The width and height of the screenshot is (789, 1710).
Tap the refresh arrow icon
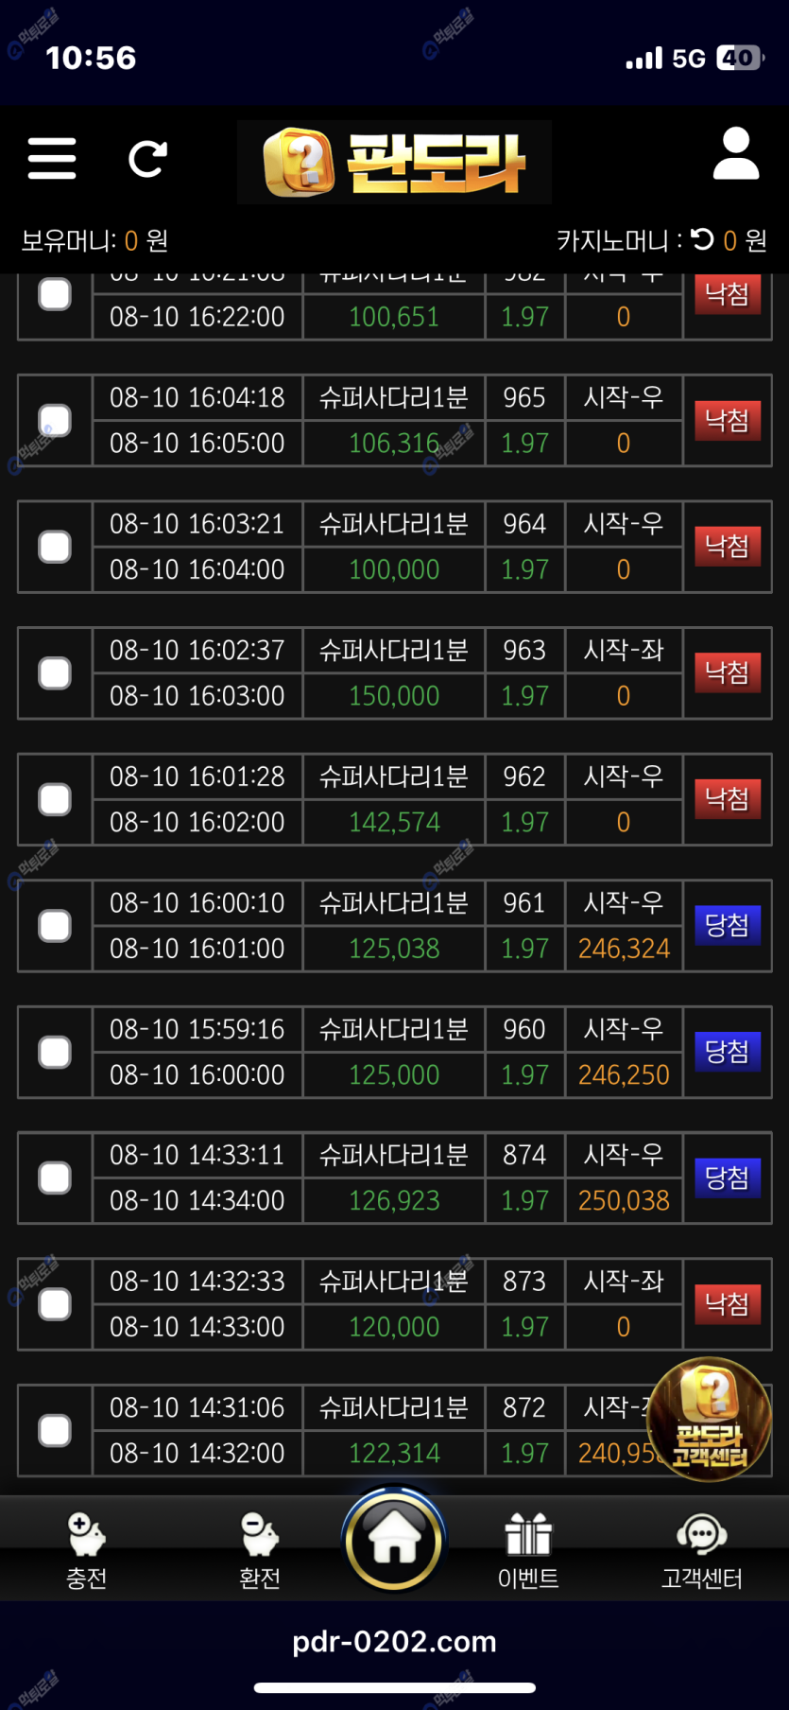tap(147, 159)
